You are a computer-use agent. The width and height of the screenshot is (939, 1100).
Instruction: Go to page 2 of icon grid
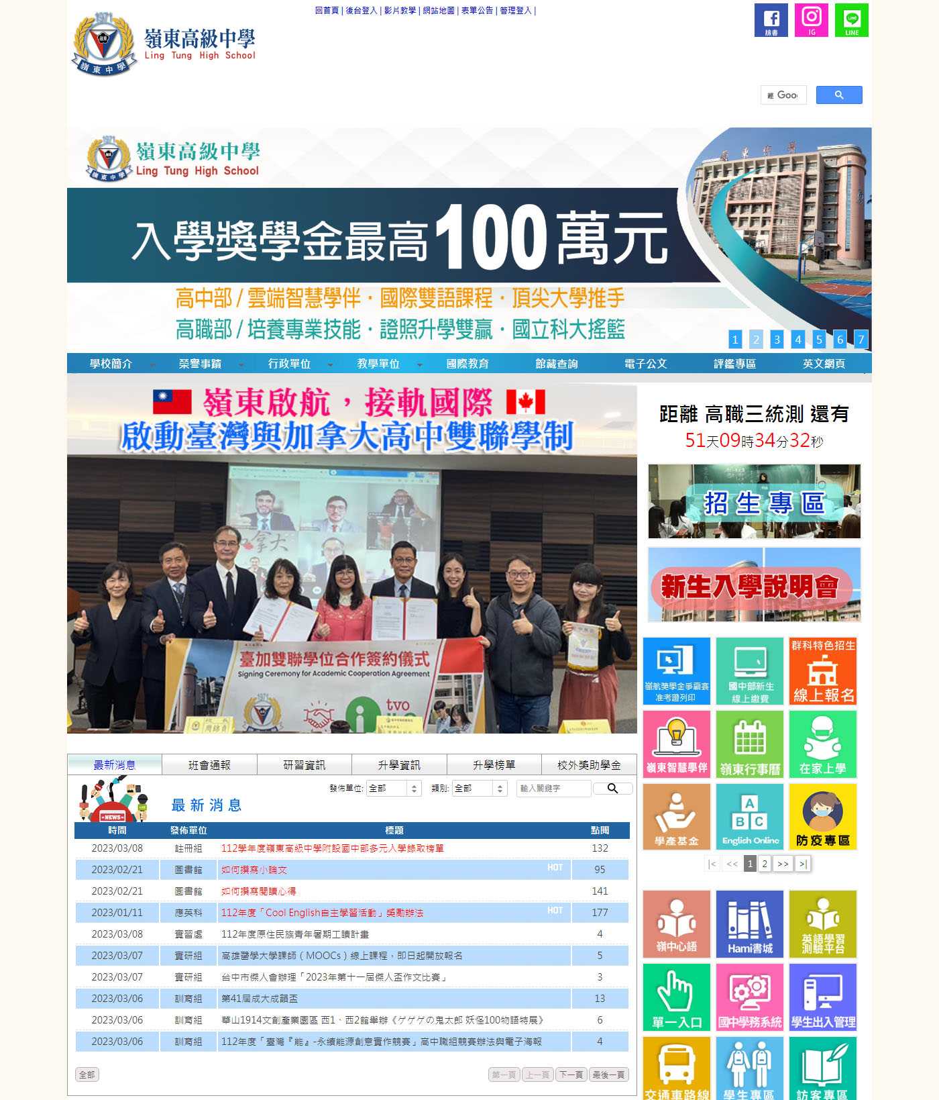tap(765, 864)
